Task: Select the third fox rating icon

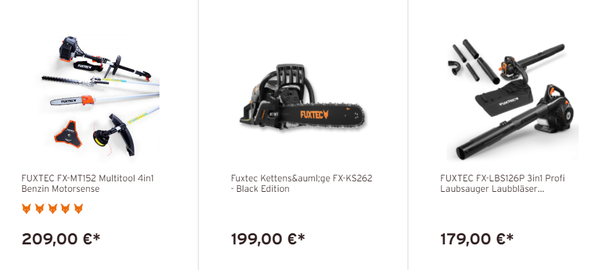Action: [x=52, y=209]
